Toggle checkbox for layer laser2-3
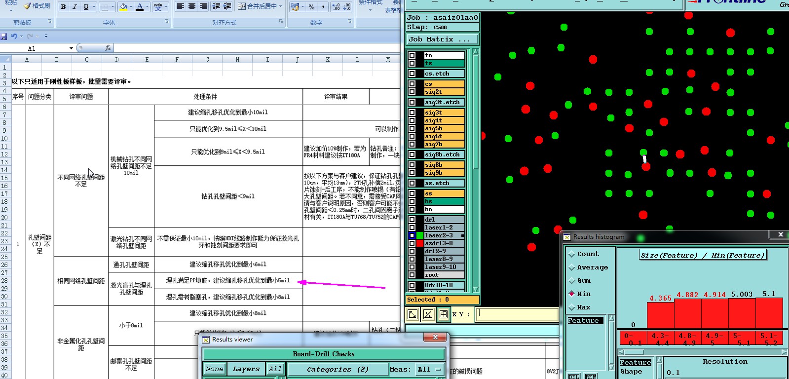This screenshot has height=379, width=789. pos(412,235)
